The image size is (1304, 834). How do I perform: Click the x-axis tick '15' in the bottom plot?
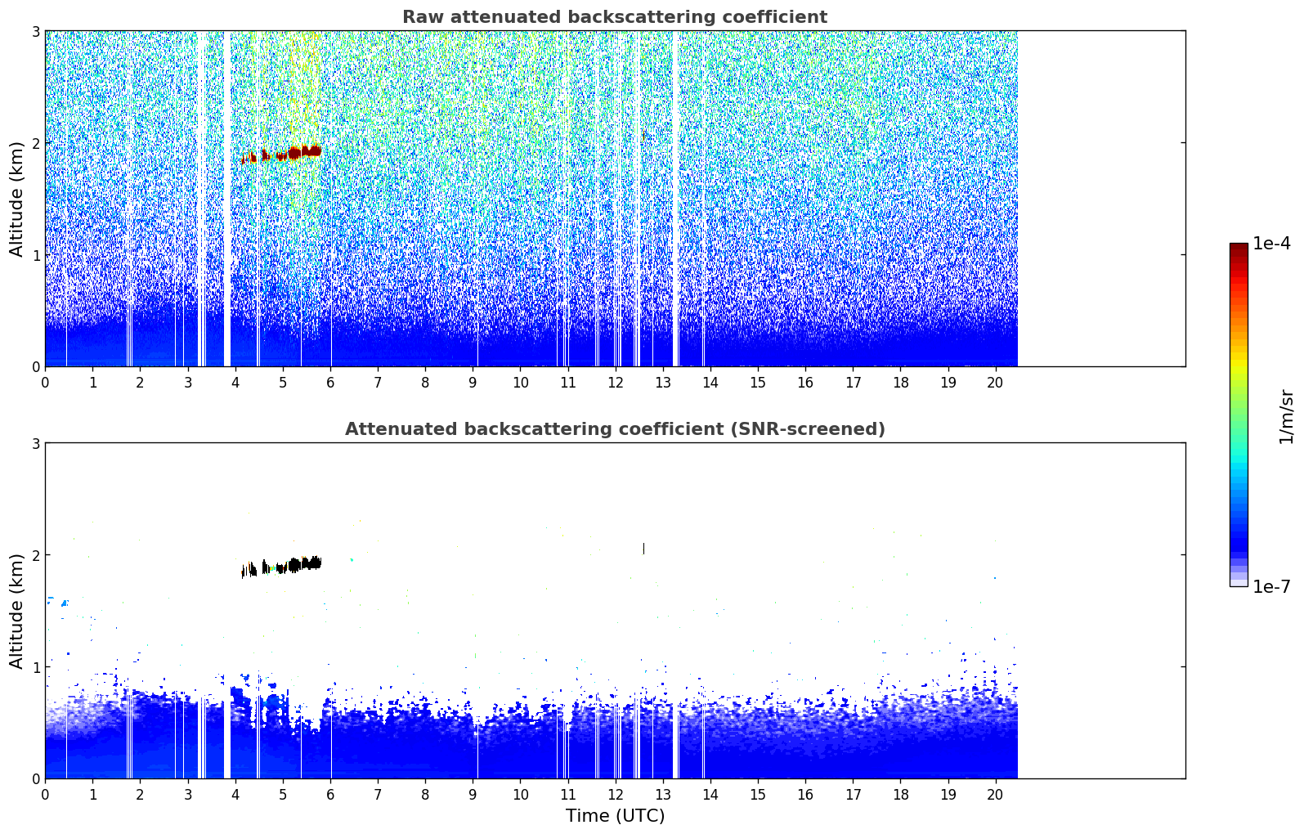(x=758, y=795)
